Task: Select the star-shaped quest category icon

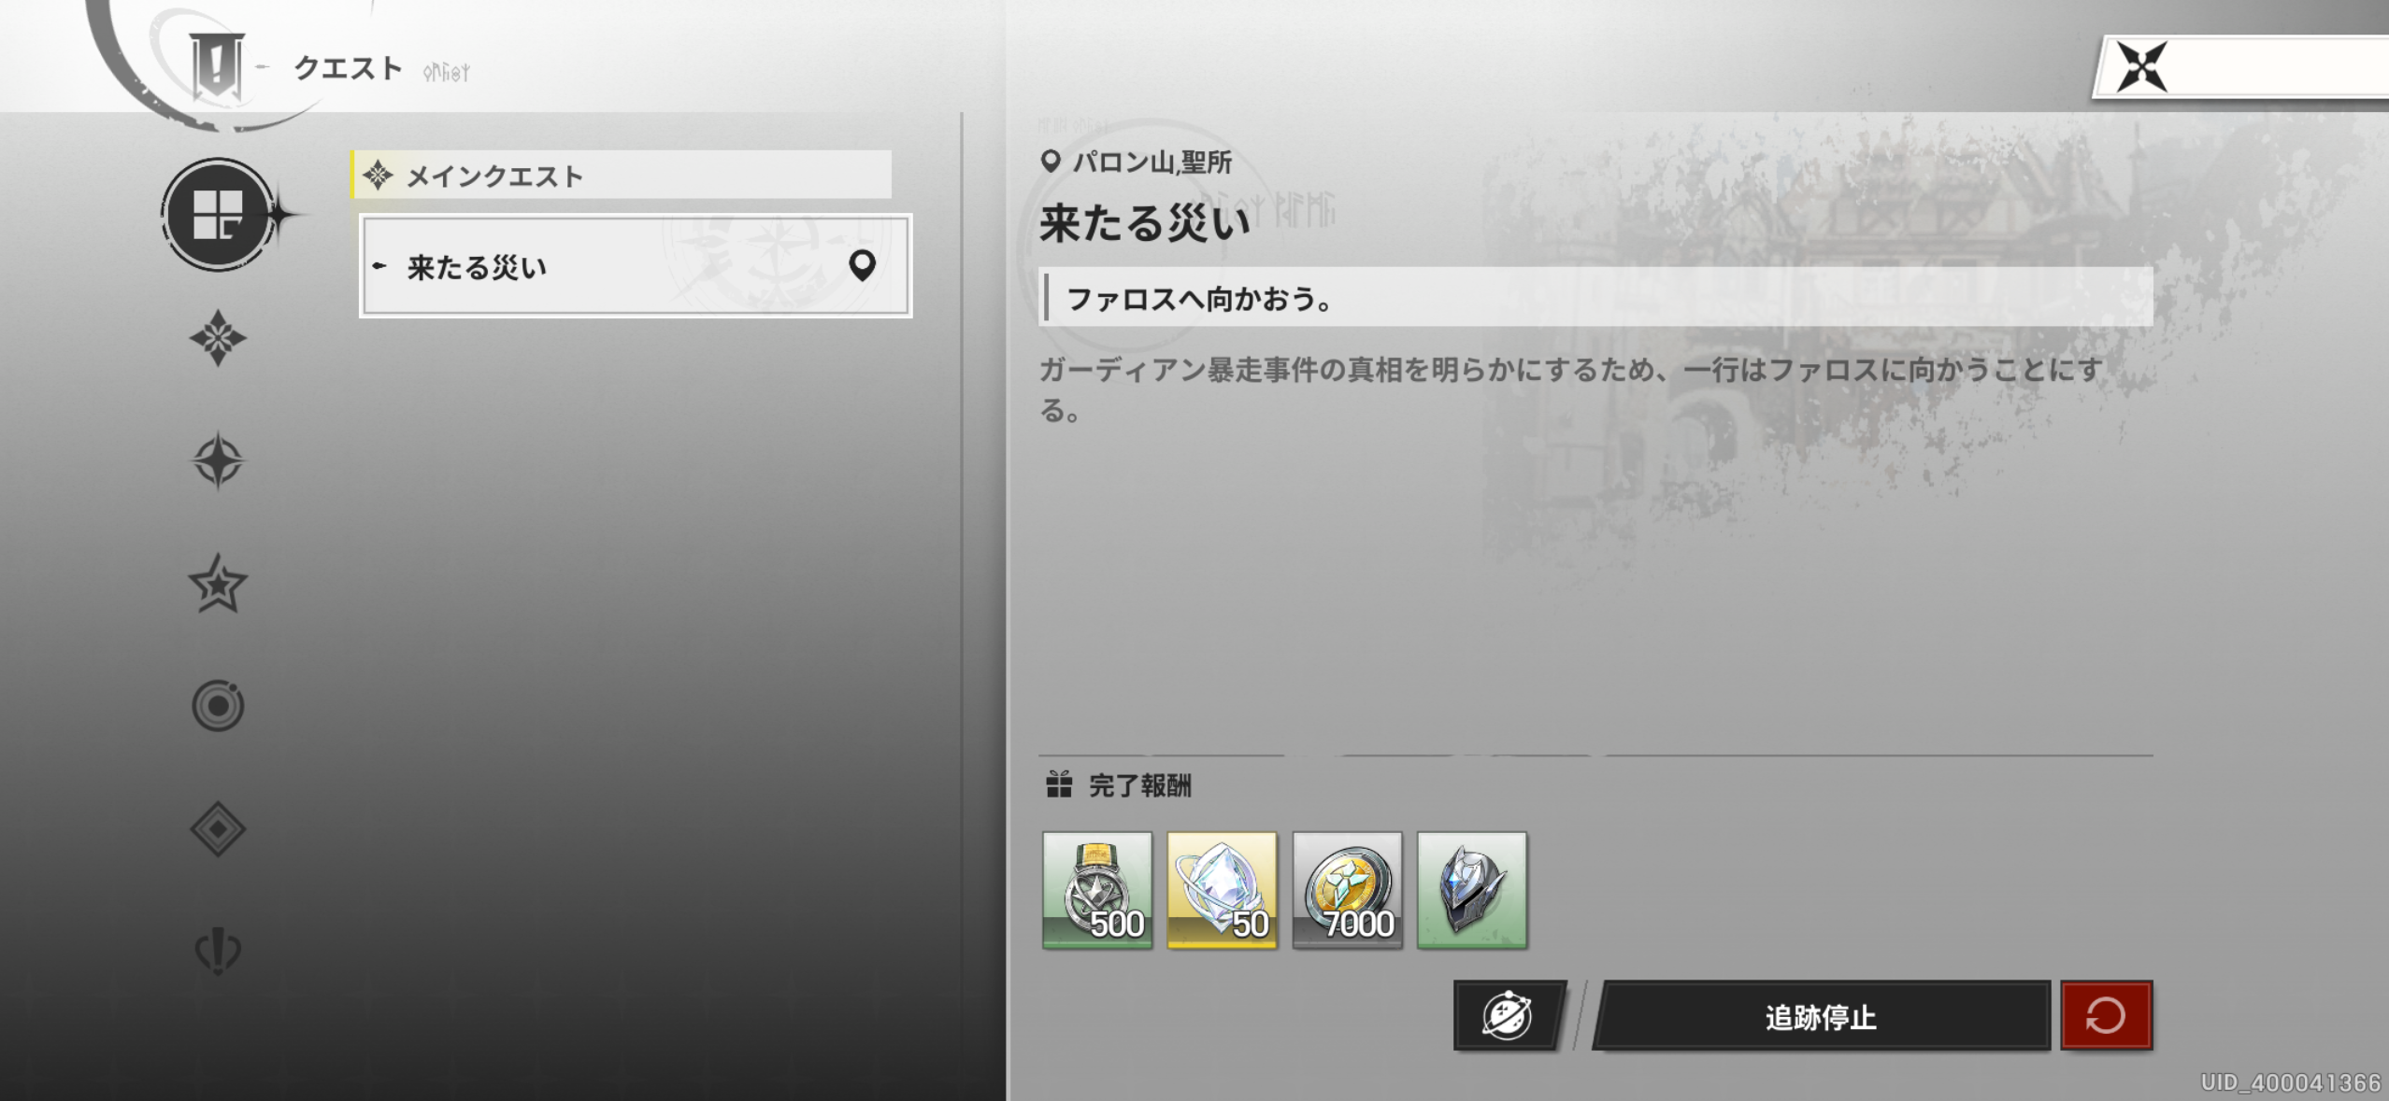Action: click(217, 584)
